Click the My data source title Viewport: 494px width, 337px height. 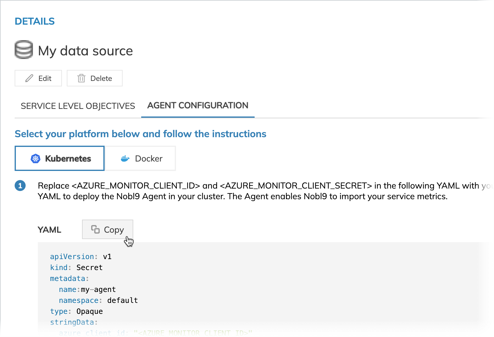coord(85,51)
